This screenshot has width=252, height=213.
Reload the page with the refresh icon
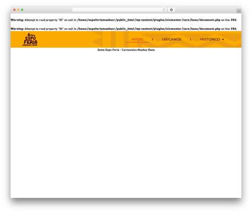point(164,10)
